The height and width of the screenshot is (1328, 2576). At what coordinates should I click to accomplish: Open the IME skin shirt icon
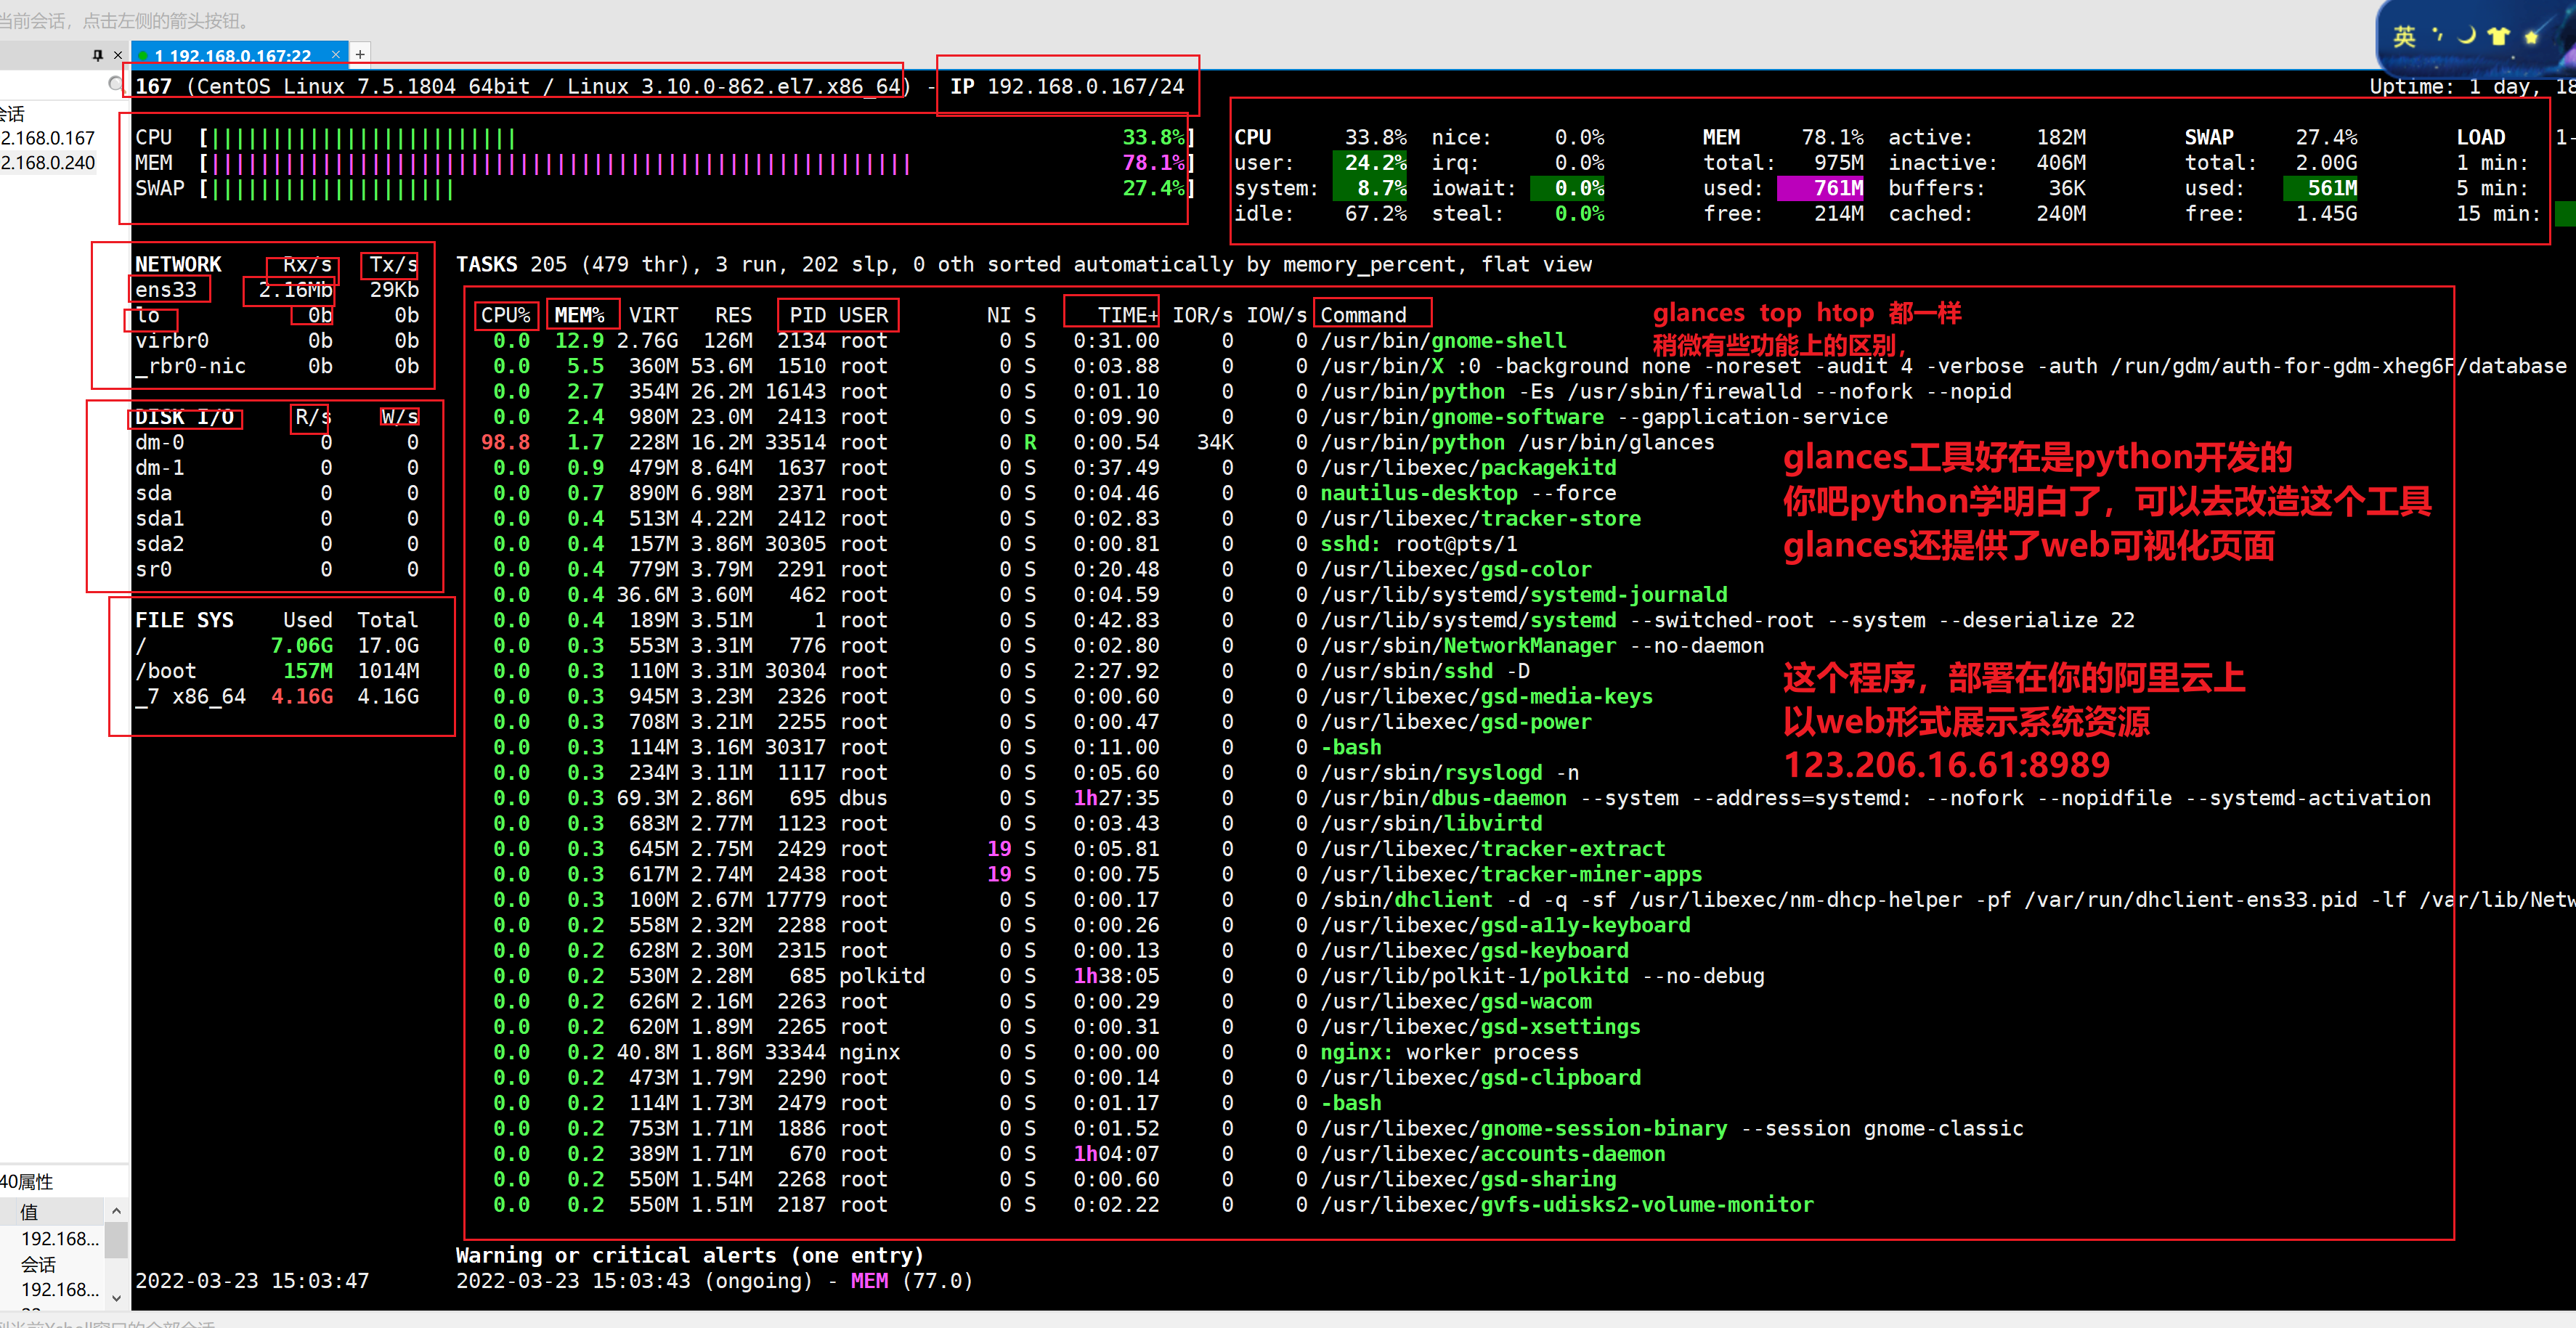[2499, 36]
